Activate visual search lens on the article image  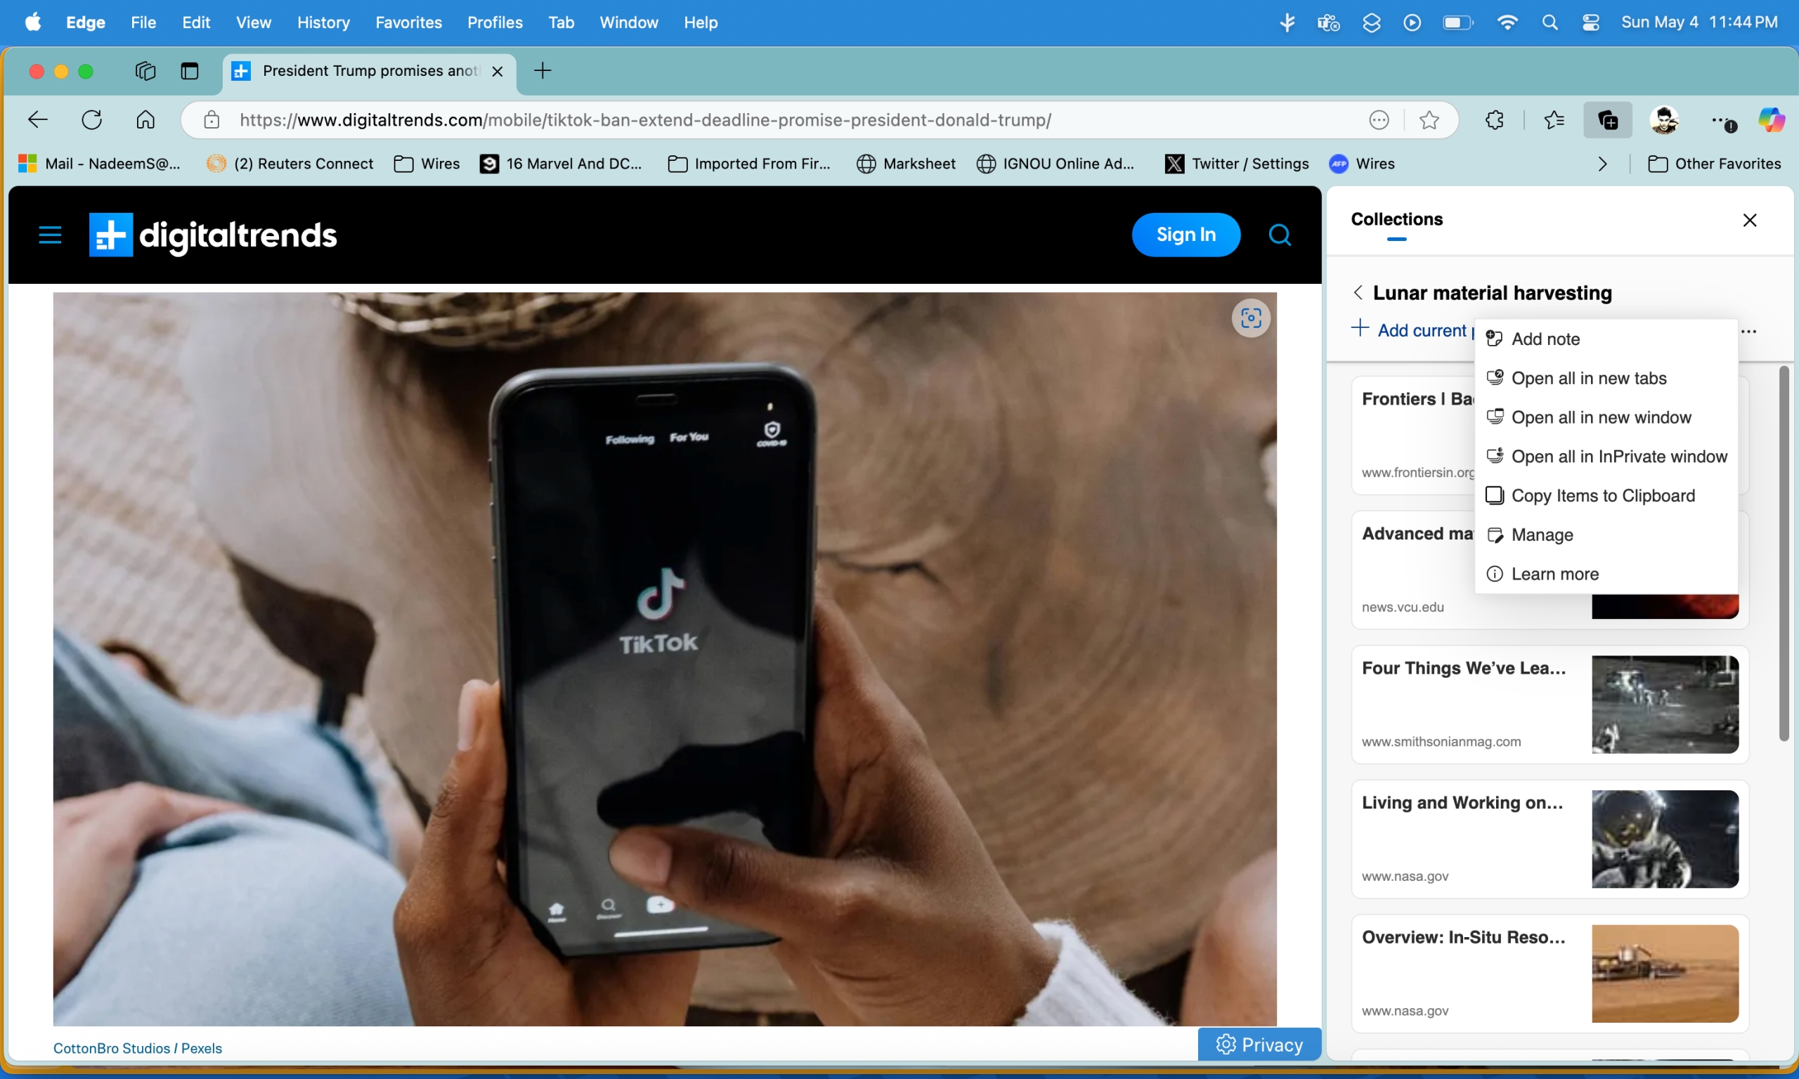pos(1250,318)
